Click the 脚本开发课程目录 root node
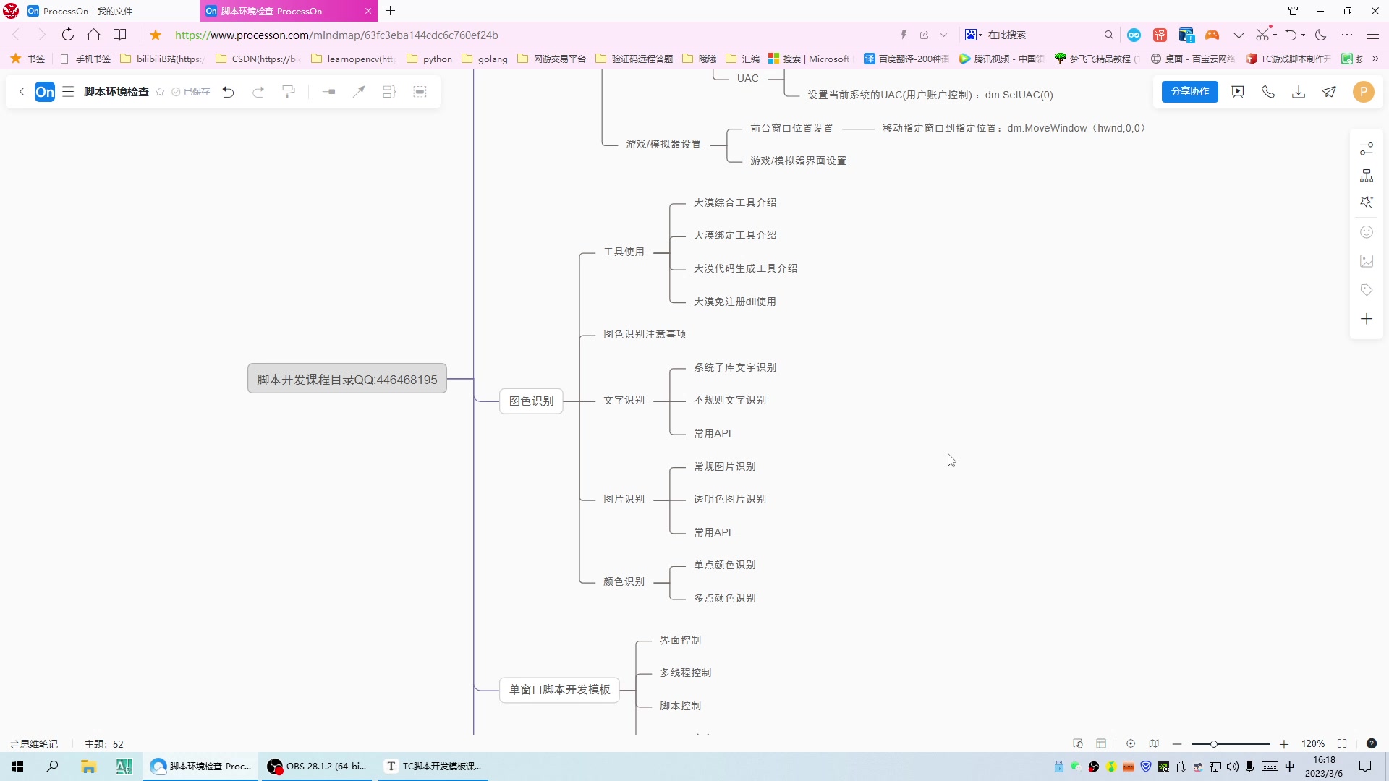1389x781 pixels. coord(347,380)
